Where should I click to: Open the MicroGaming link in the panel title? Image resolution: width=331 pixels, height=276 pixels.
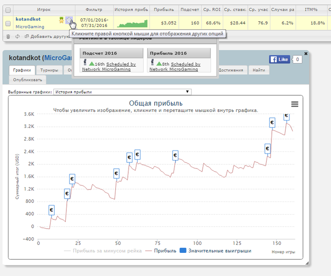point(58,58)
